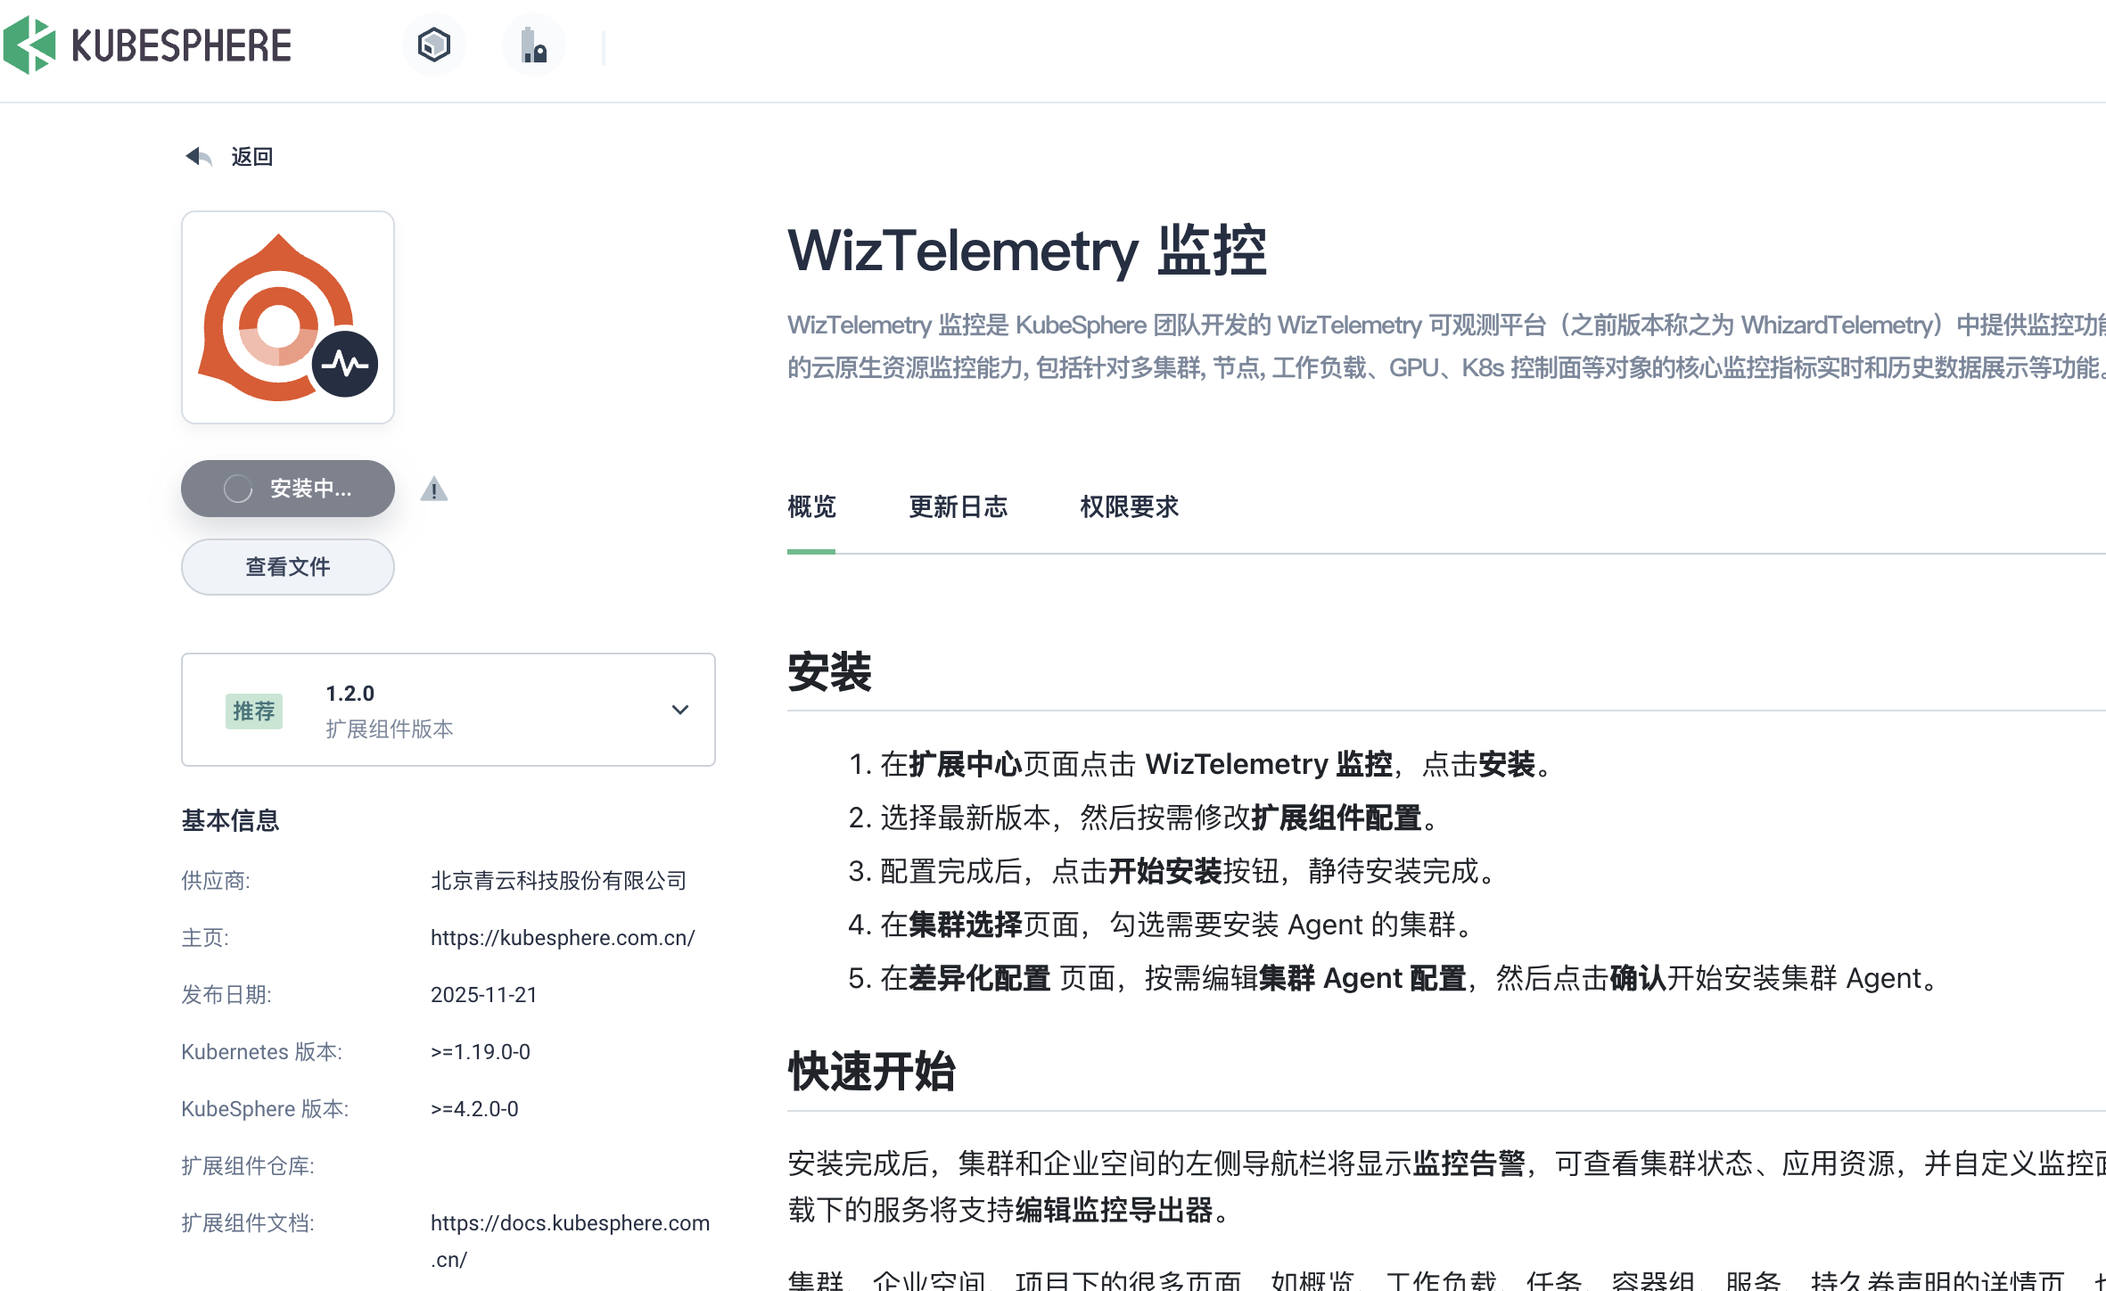Click the warning triangle icon beside installing
The image size is (2106, 1291).
434,489
